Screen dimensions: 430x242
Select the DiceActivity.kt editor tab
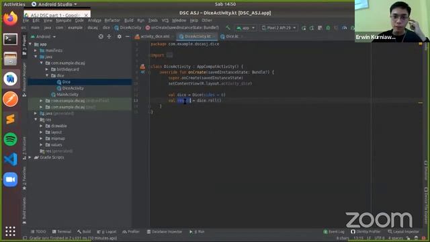coord(197,36)
